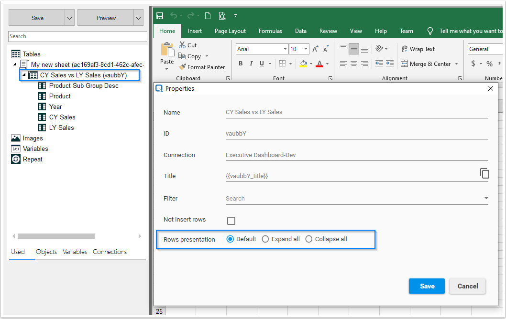Image resolution: width=506 pixels, height=319 pixels.
Task: Click the Format Painter icon
Action: click(x=183, y=67)
